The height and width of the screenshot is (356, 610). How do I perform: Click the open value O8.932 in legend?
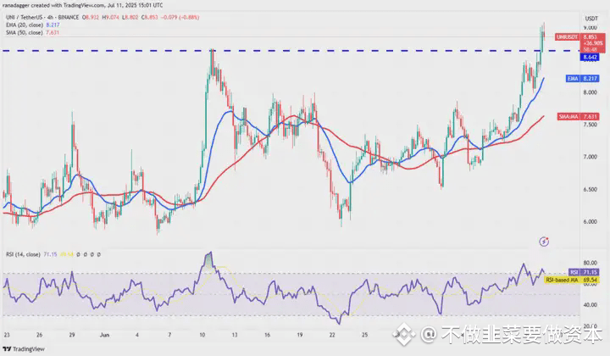point(90,18)
